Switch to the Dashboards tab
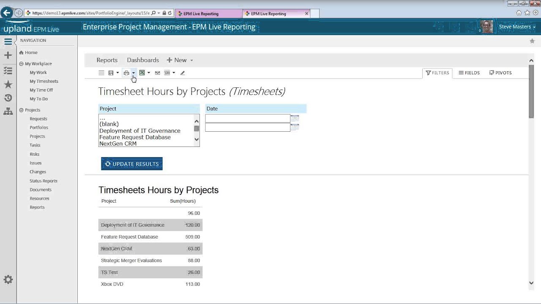The height and width of the screenshot is (304, 541). pos(143,60)
